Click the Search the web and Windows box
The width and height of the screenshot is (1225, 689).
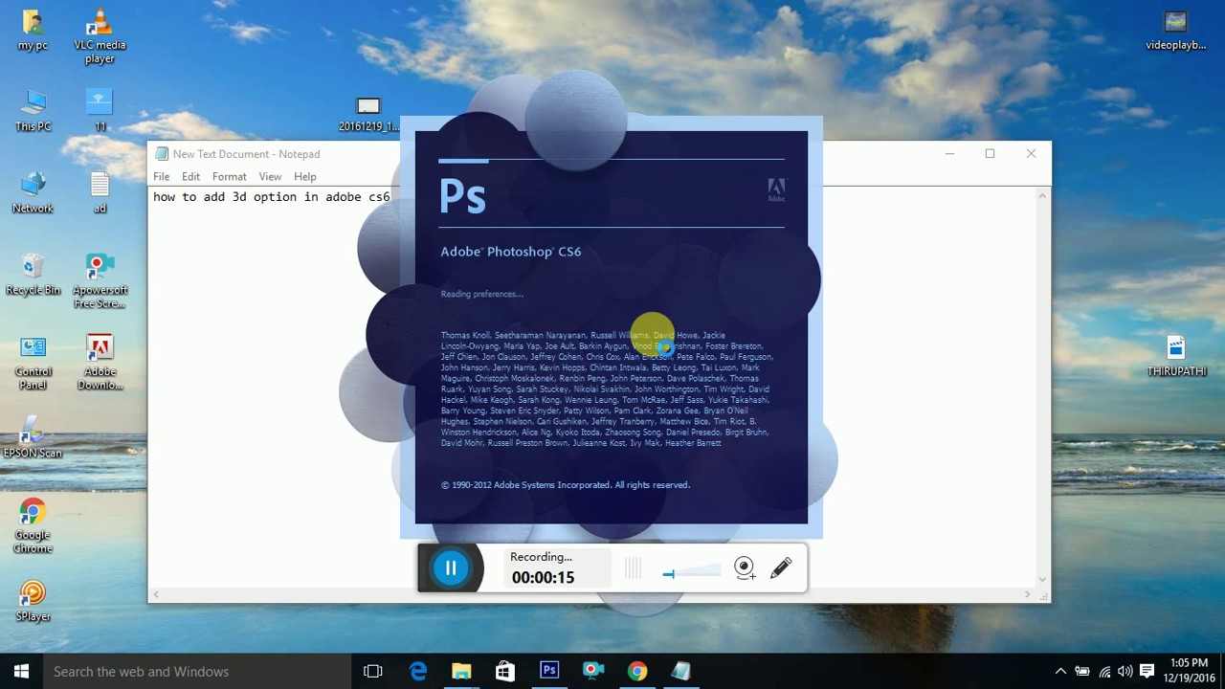point(196,672)
